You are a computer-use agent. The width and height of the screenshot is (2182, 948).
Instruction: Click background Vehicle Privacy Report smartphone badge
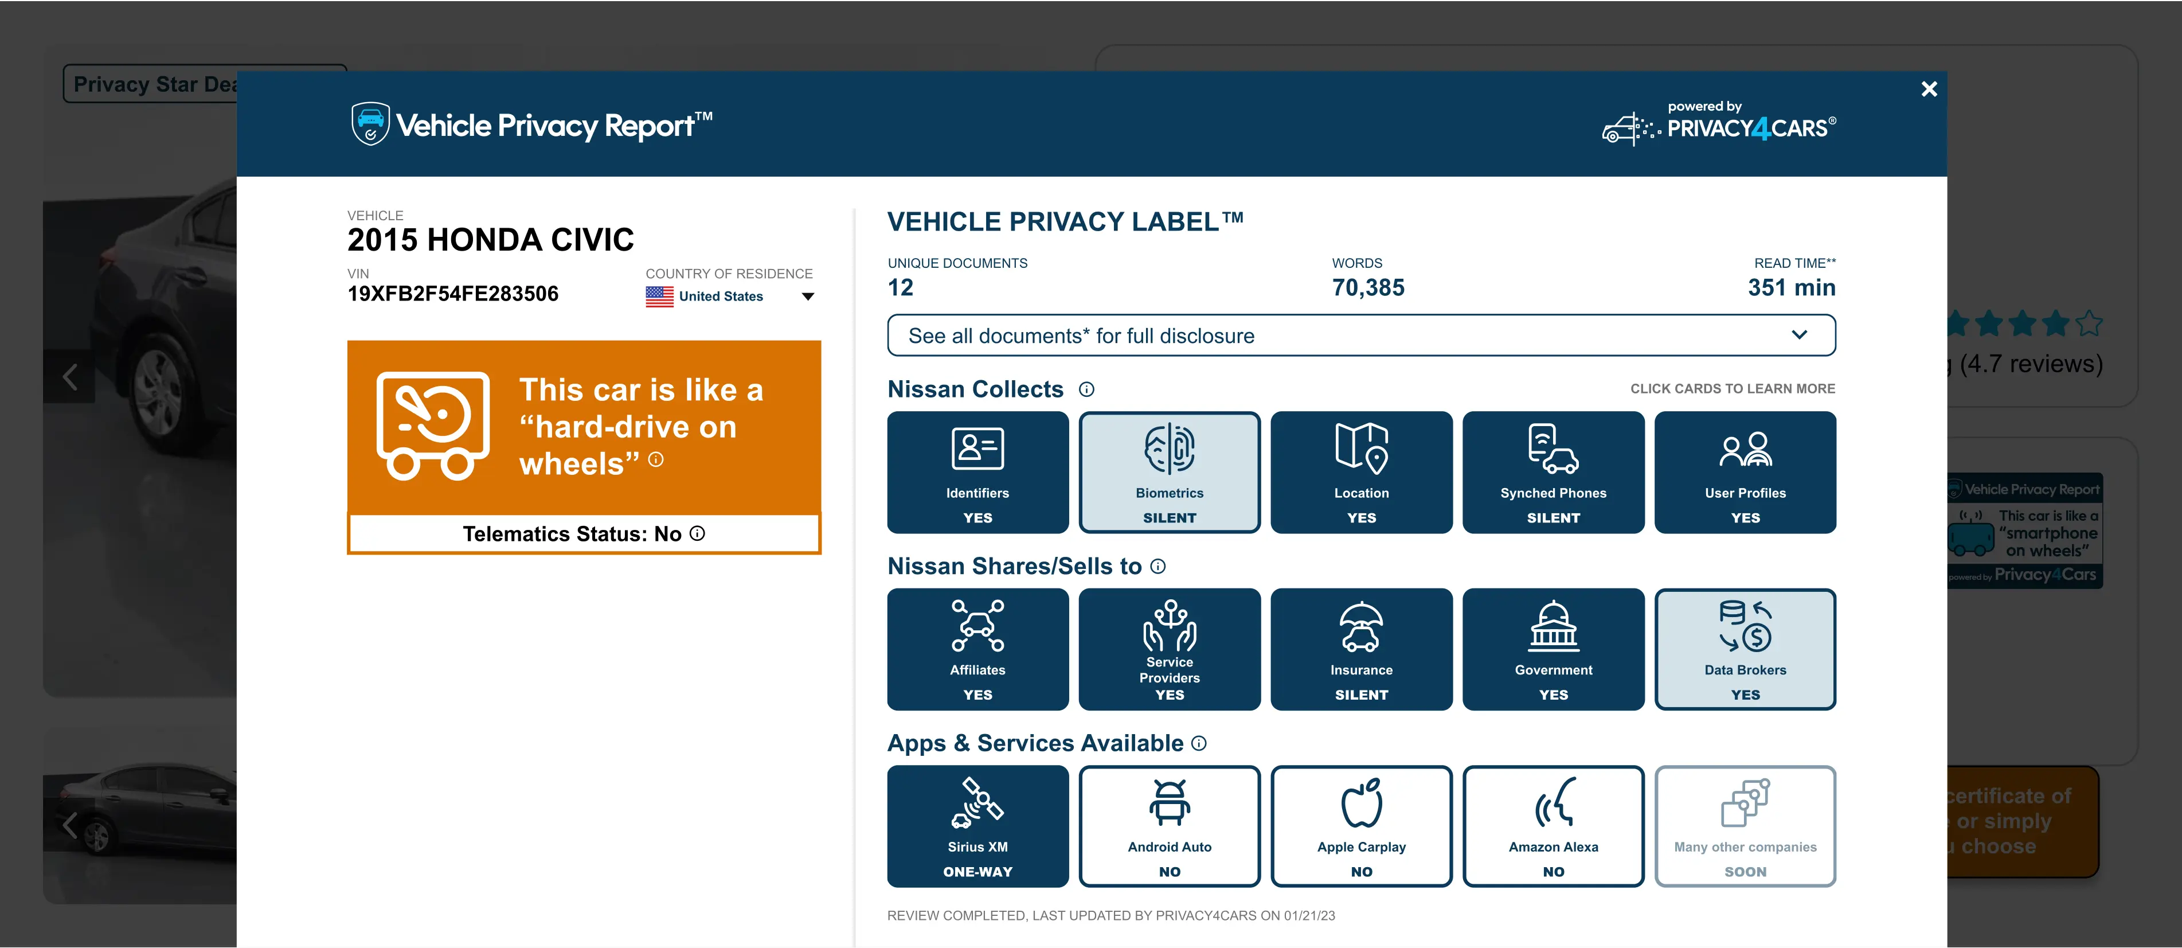tap(2024, 531)
